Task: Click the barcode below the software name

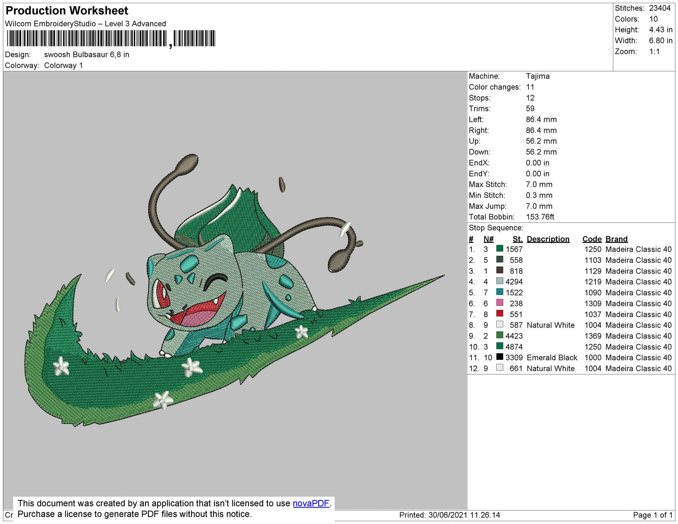Action: pyautogui.click(x=111, y=38)
